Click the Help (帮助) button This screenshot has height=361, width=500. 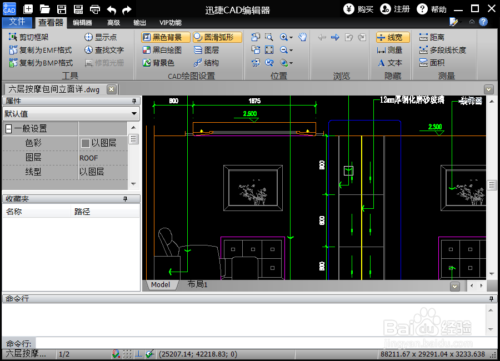[x=432, y=9]
